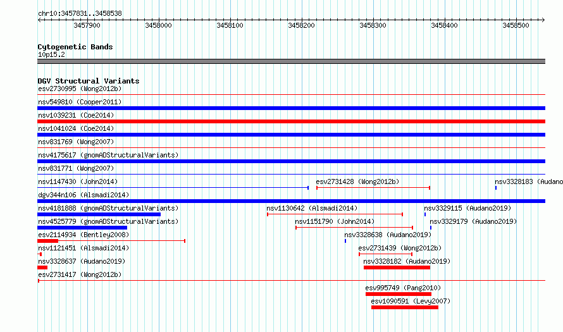This screenshot has height=332, width=563.
Task: Click the blue bar under nsv4525779
Action: pyautogui.click(x=82, y=228)
